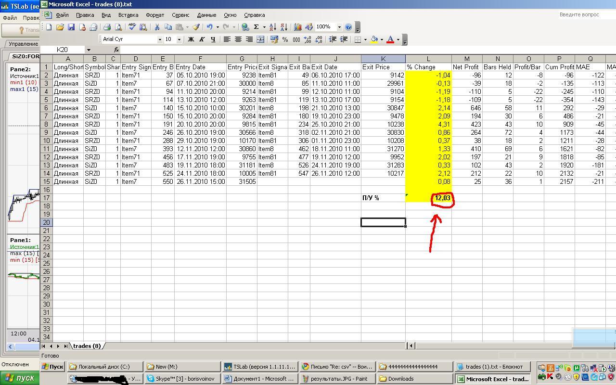Viewport: 616px width, 385px height.
Task: Select cell L17 containing 12,03
Action: pos(428,198)
